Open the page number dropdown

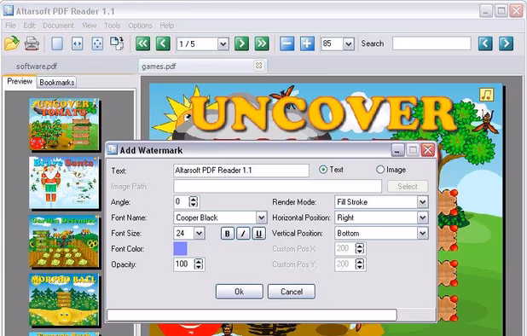click(223, 44)
